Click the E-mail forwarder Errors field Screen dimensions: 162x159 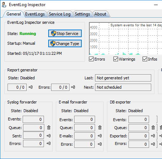(84, 144)
